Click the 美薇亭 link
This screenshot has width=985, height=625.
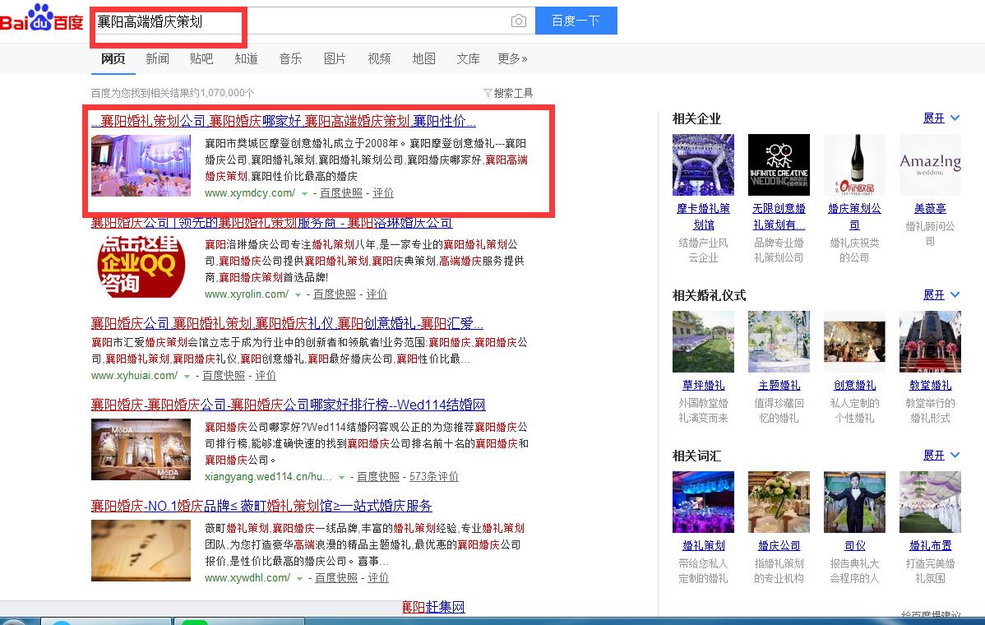931,209
